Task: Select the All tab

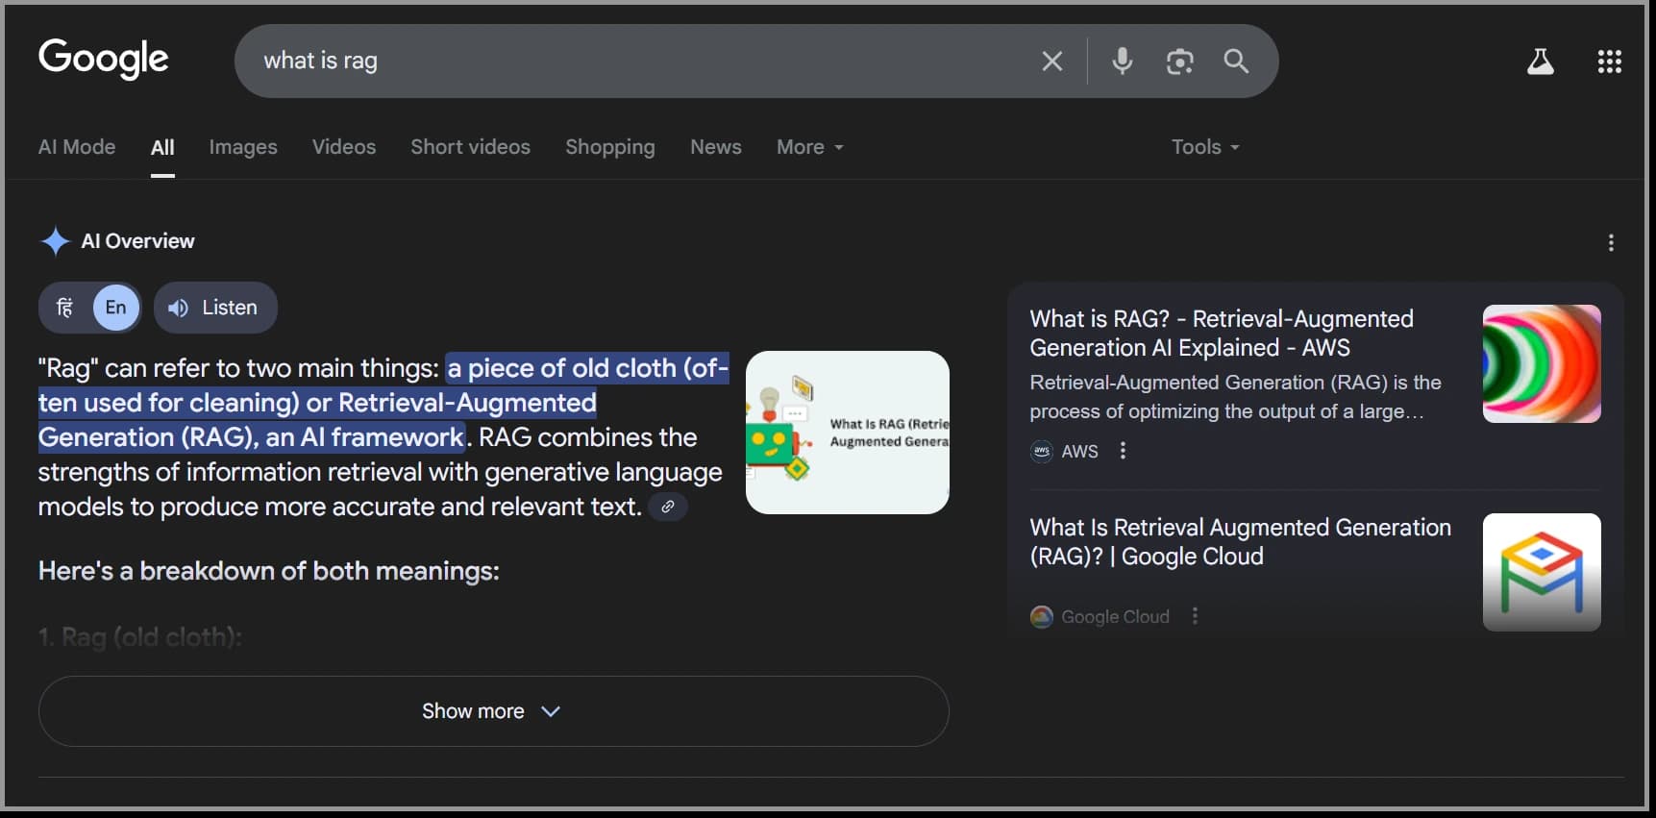Action: [162, 147]
